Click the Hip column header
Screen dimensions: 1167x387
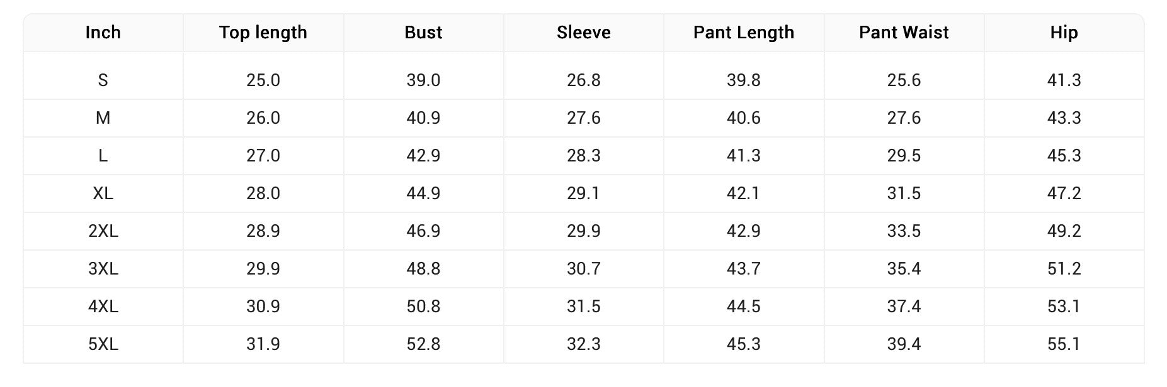(1064, 33)
